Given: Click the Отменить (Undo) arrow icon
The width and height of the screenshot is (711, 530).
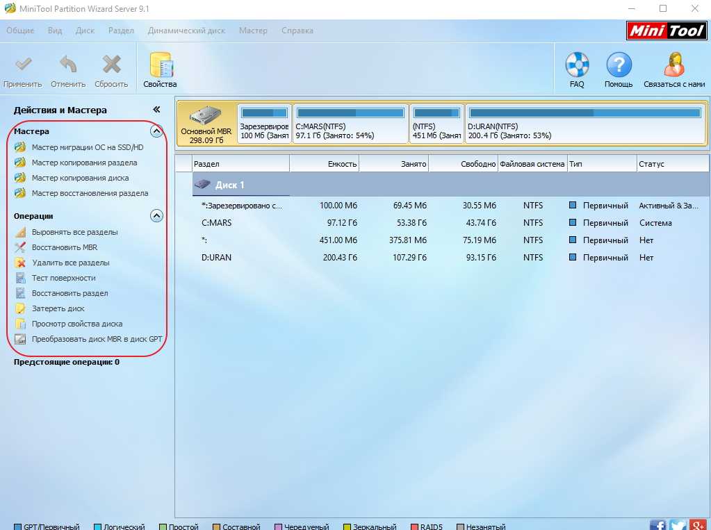Looking at the screenshot, I should 68,66.
